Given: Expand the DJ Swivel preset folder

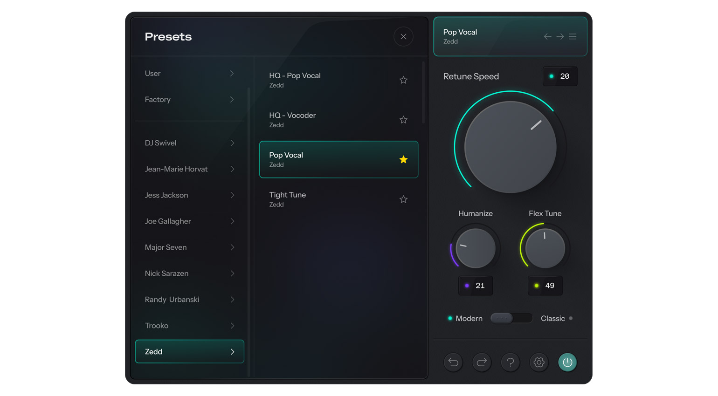Looking at the screenshot, I should 189,143.
